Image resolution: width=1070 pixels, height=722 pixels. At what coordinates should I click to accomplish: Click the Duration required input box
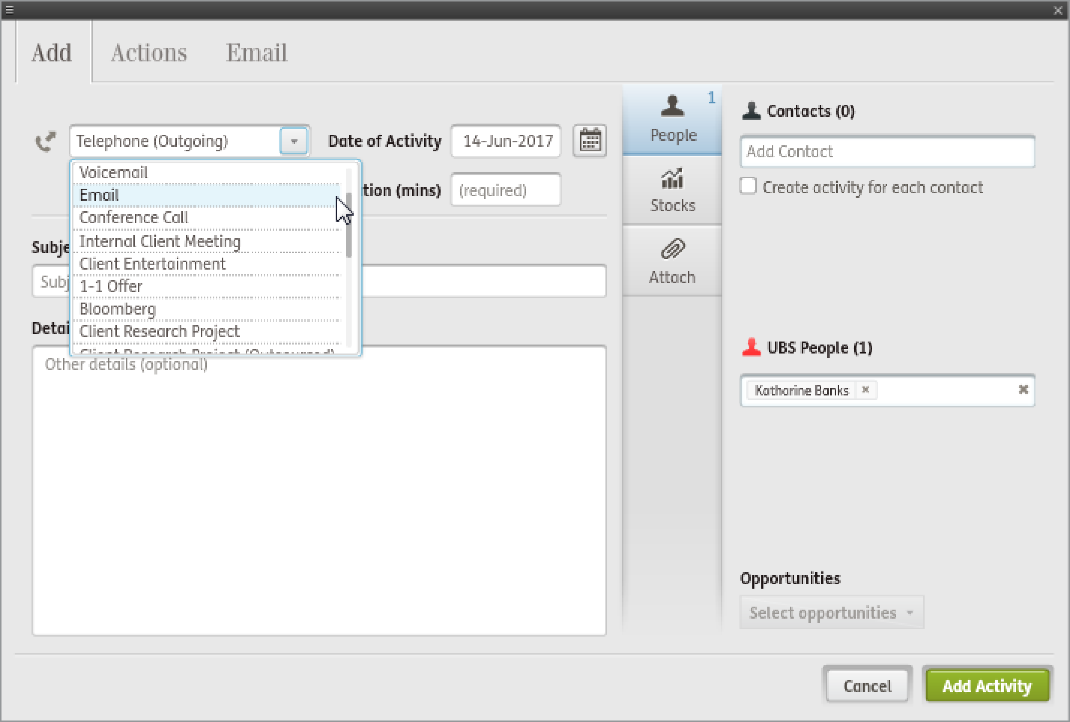coord(506,190)
